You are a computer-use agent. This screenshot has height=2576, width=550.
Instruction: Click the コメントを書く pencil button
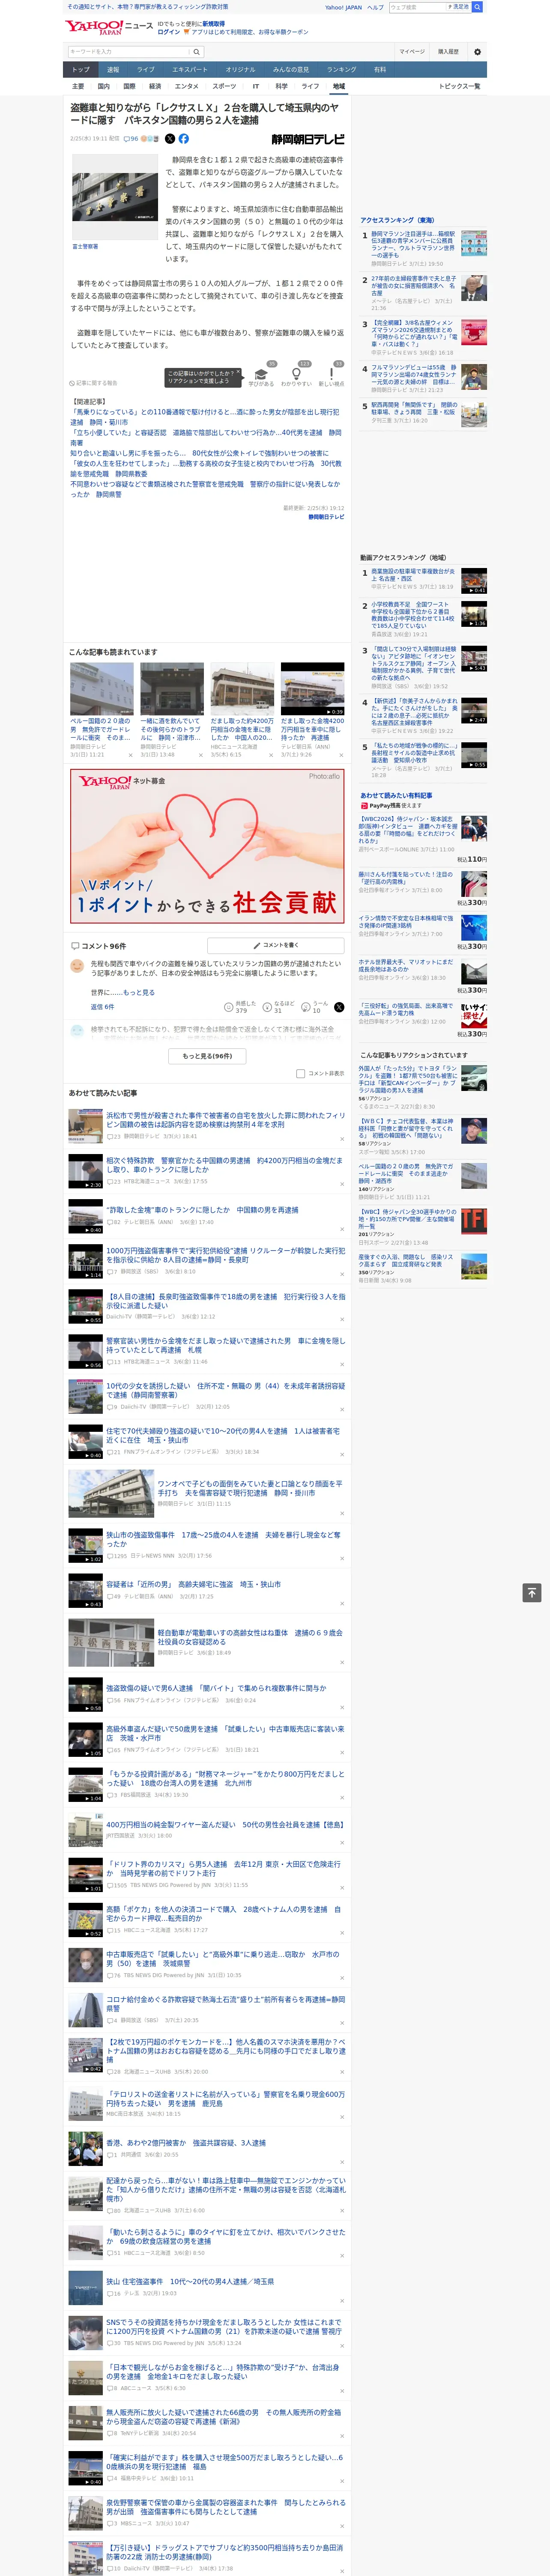click(x=275, y=945)
